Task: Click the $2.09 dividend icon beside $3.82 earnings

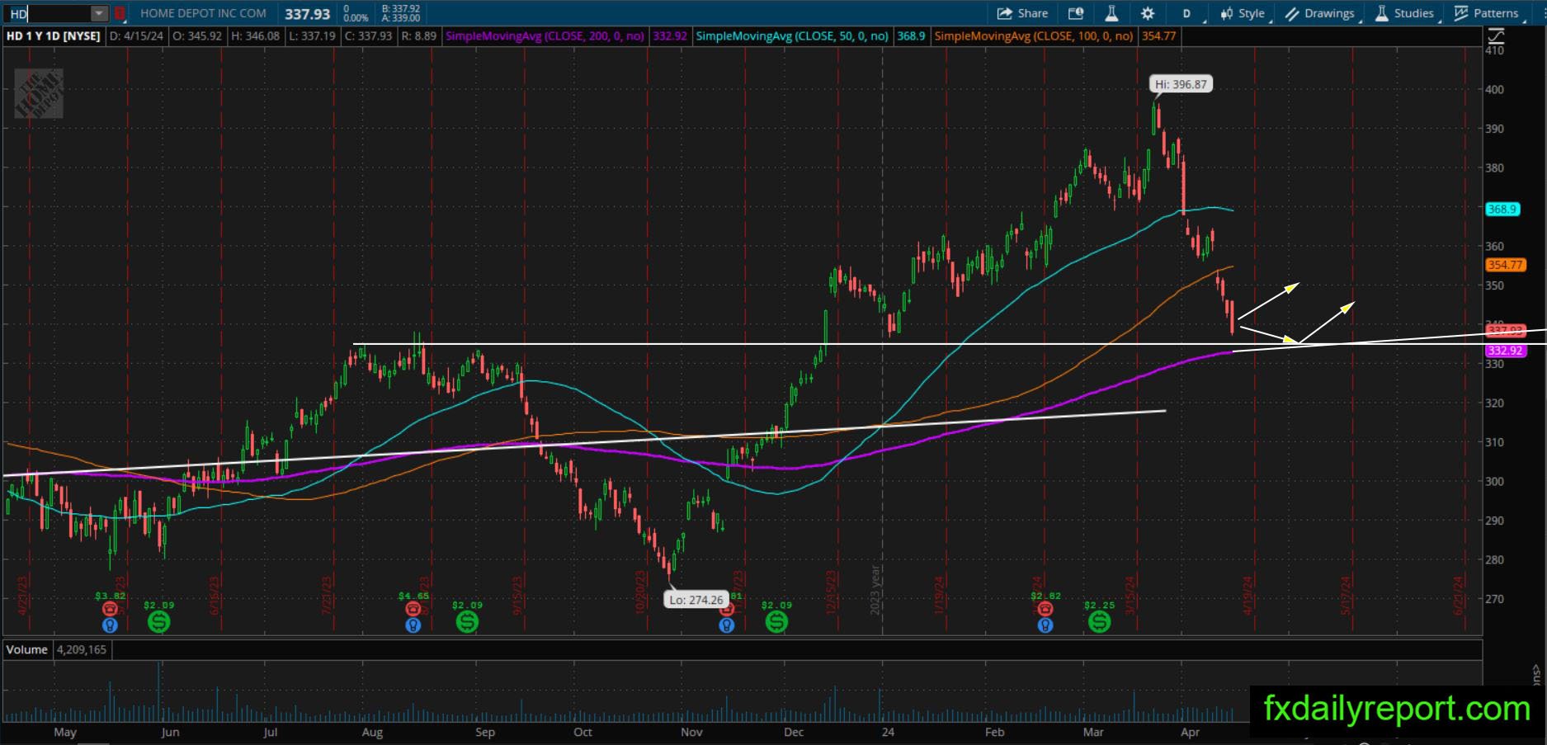Action: (x=159, y=622)
